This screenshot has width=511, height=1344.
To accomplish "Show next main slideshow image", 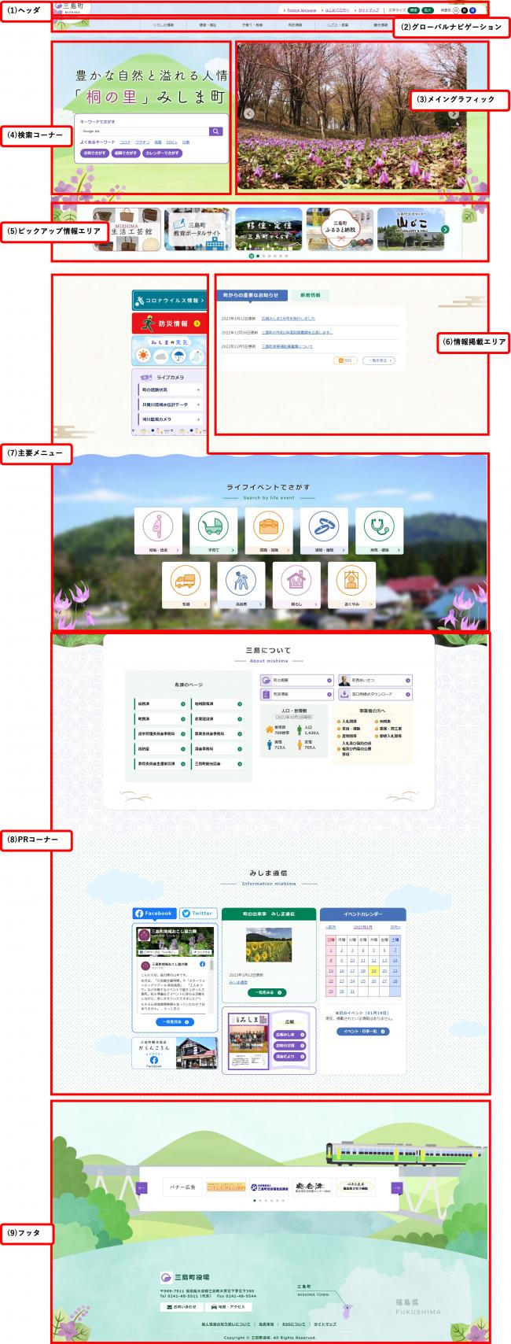I will (454, 113).
